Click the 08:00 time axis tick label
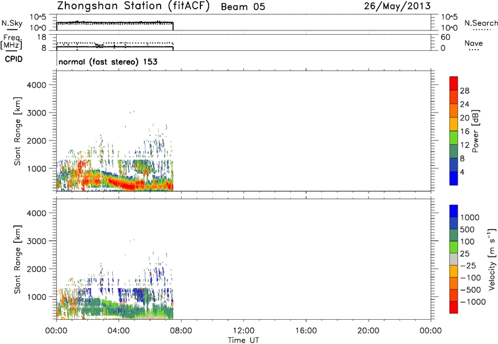The image size is (498, 344). pyautogui.click(x=181, y=331)
